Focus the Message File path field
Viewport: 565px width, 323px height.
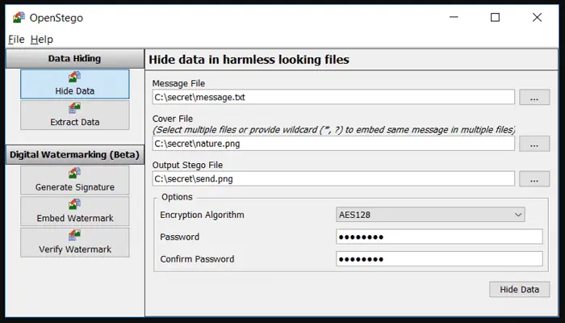click(x=333, y=98)
